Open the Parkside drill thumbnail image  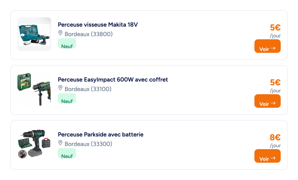[x=34, y=144]
